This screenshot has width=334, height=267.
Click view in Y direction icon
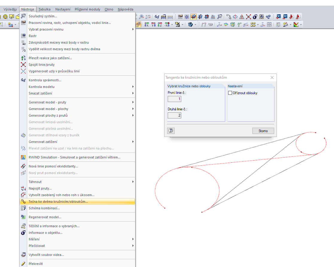(153, 25)
